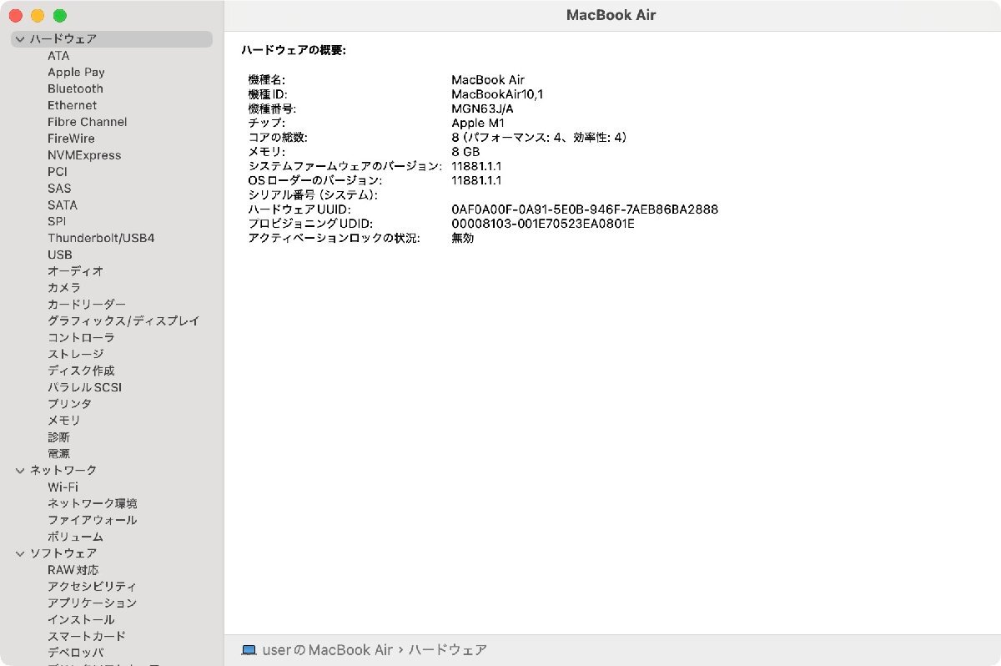Click userのMacBook Air in the path bar
The image size is (1001, 666).
tap(327, 649)
